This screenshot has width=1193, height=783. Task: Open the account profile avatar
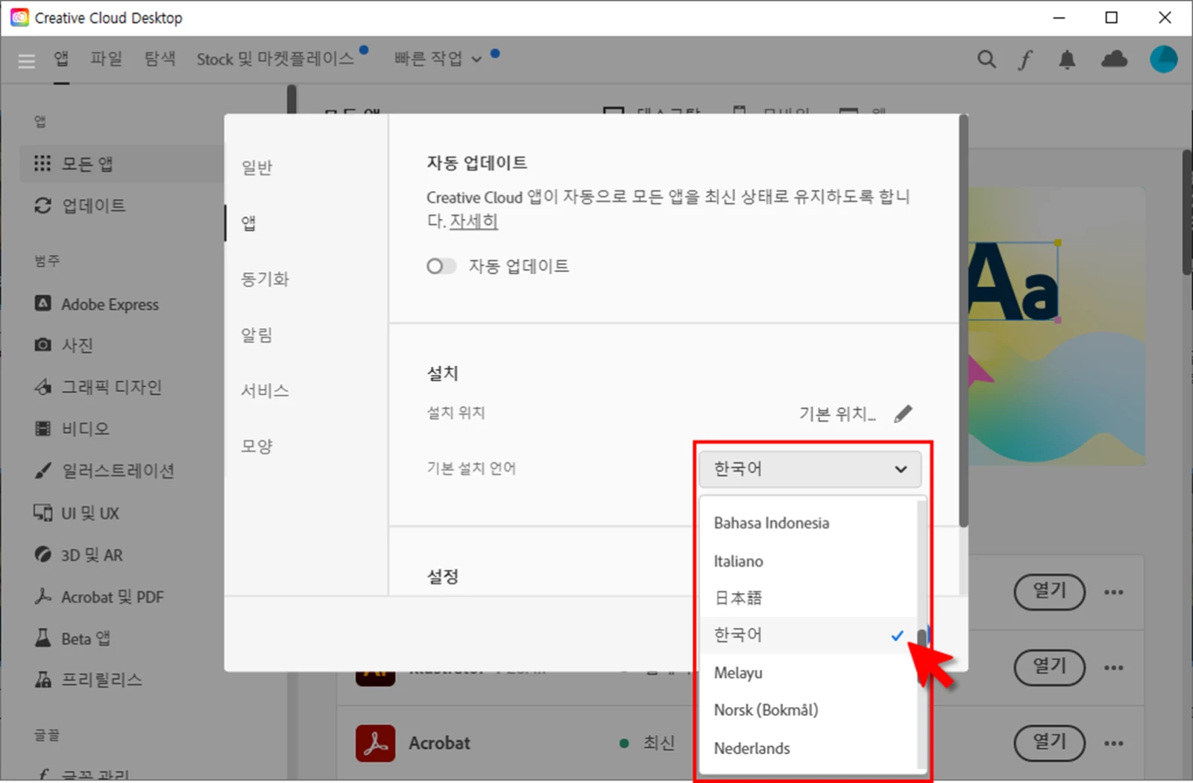pyautogui.click(x=1163, y=59)
